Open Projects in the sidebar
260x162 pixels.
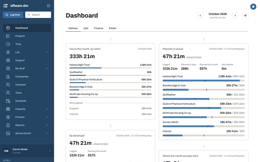27,36
